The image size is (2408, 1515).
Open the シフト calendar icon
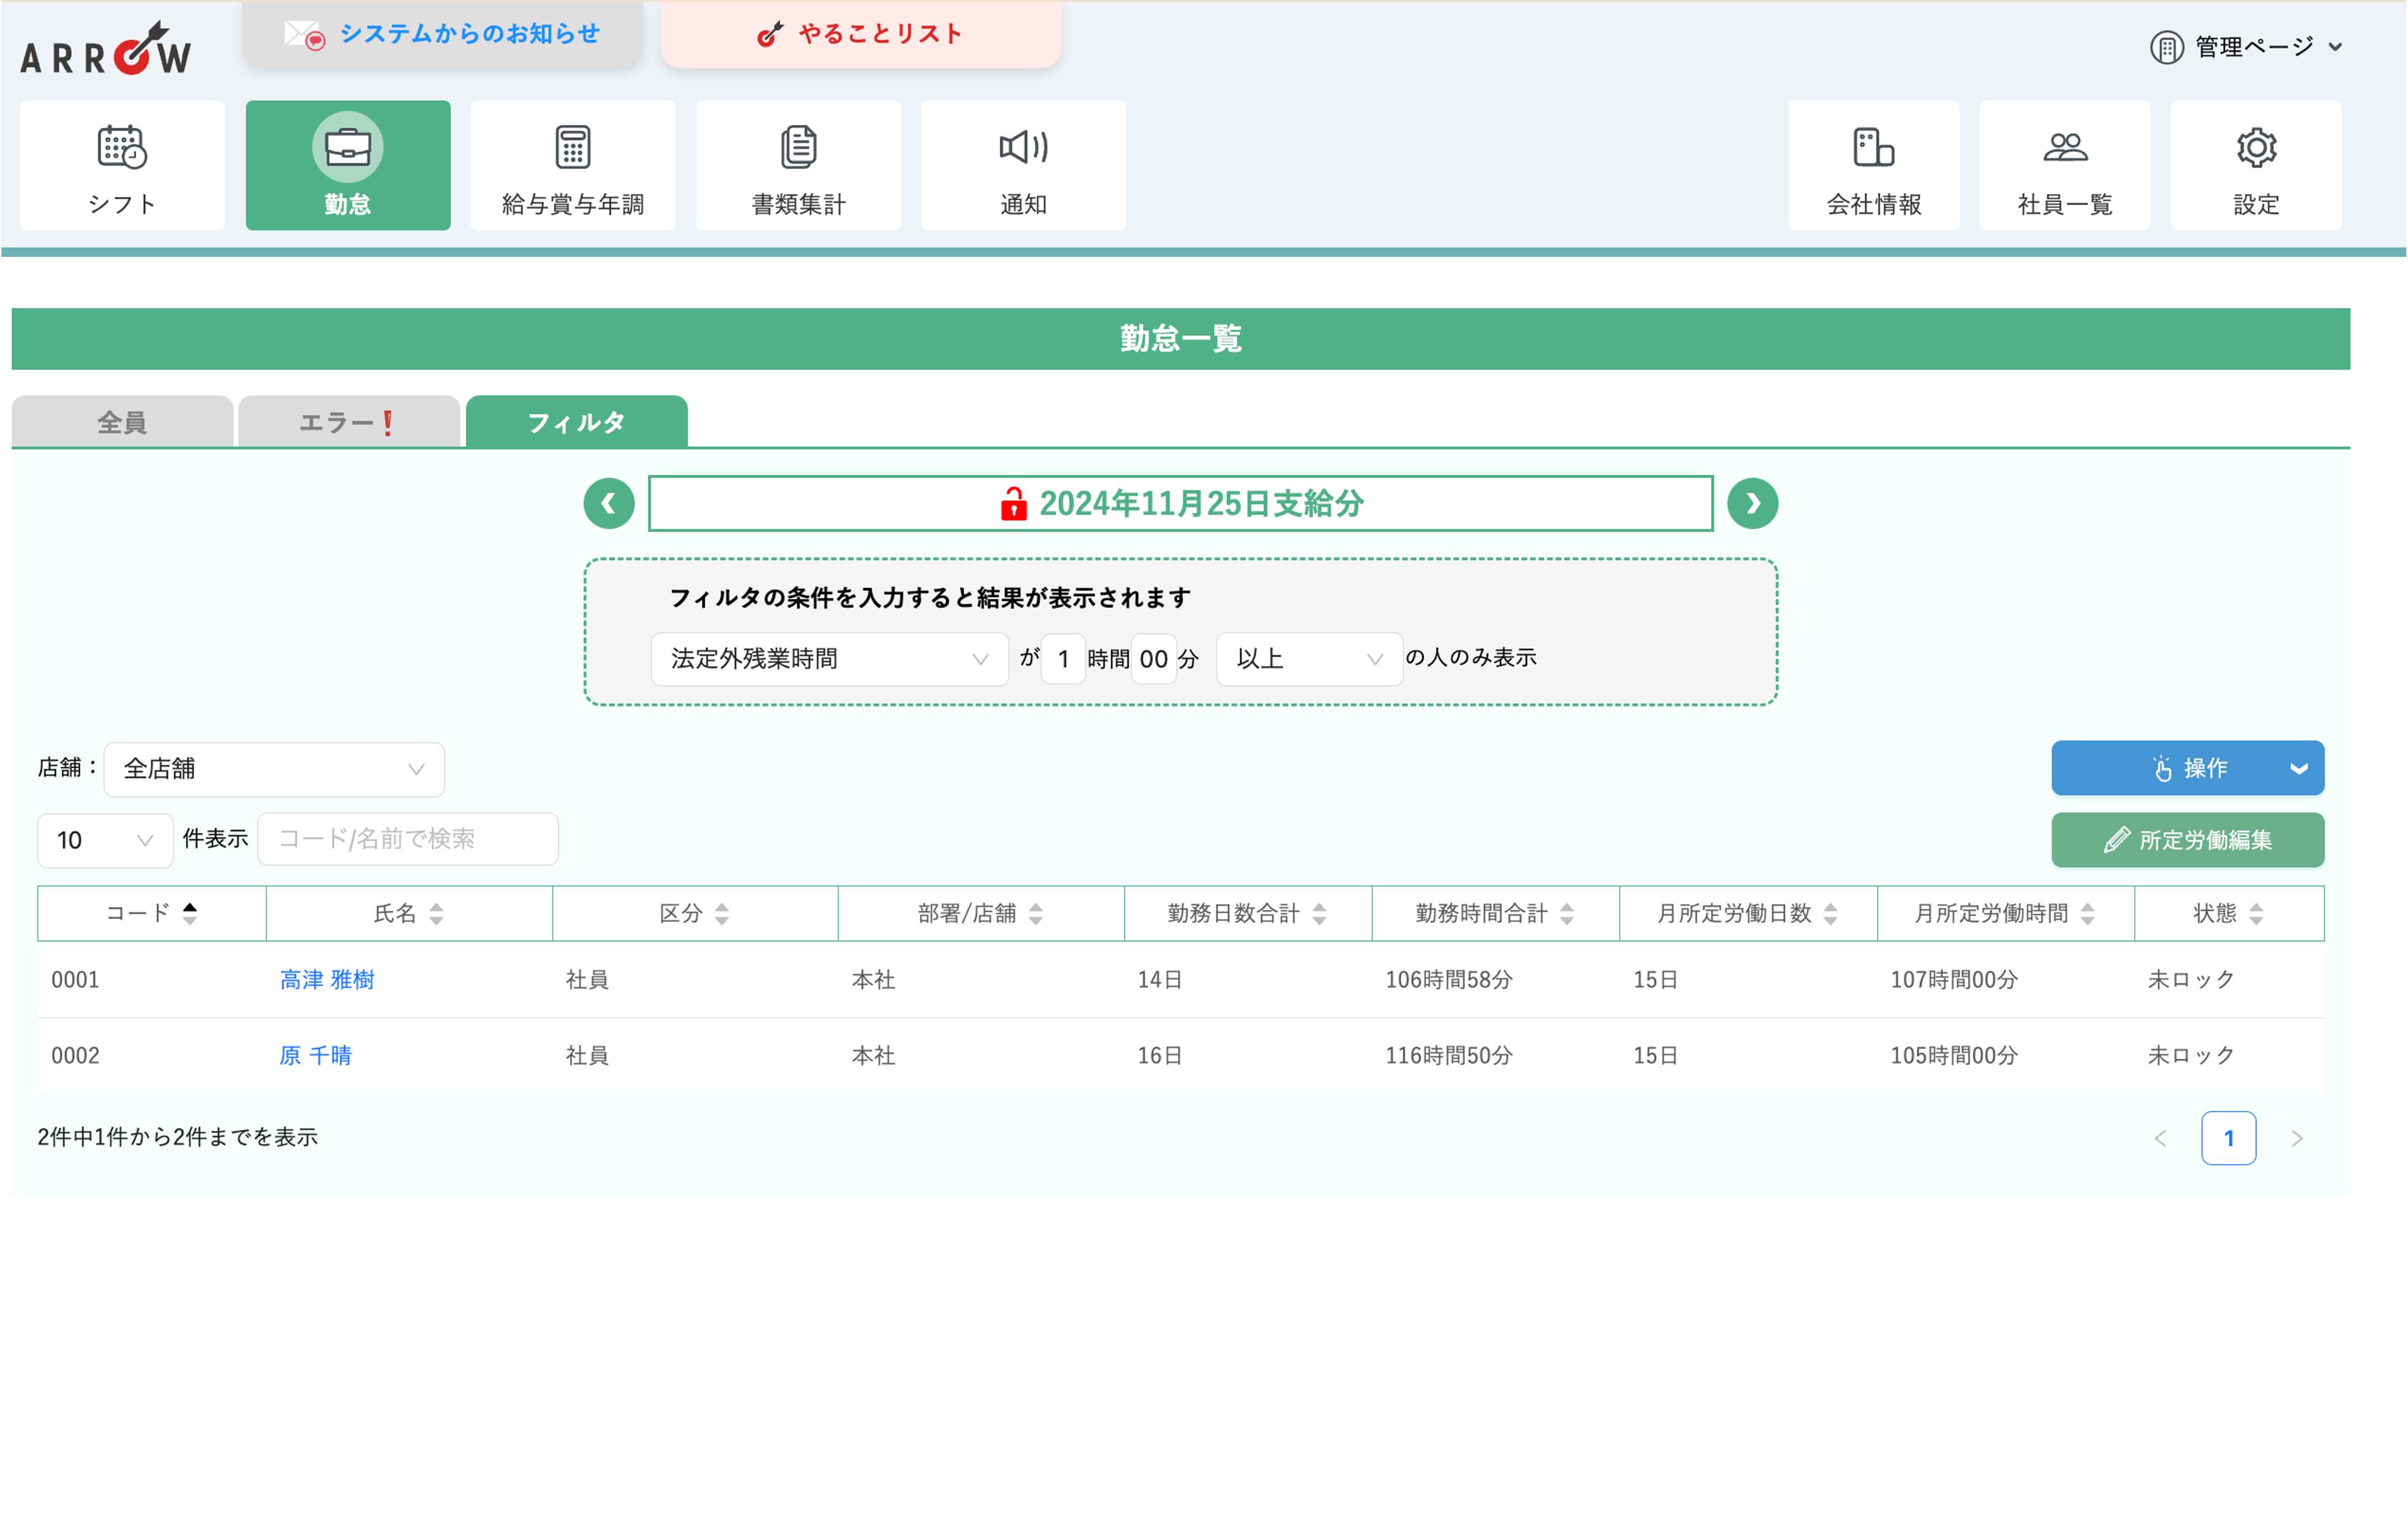coord(122,148)
